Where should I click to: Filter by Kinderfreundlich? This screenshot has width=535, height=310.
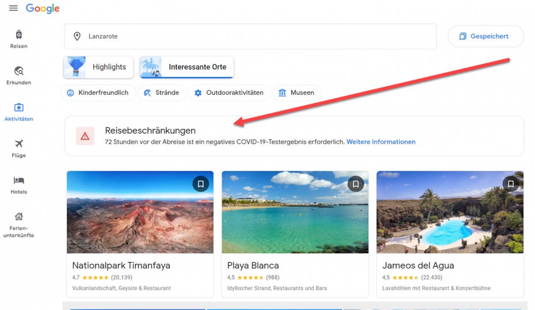tap(98, 93)
